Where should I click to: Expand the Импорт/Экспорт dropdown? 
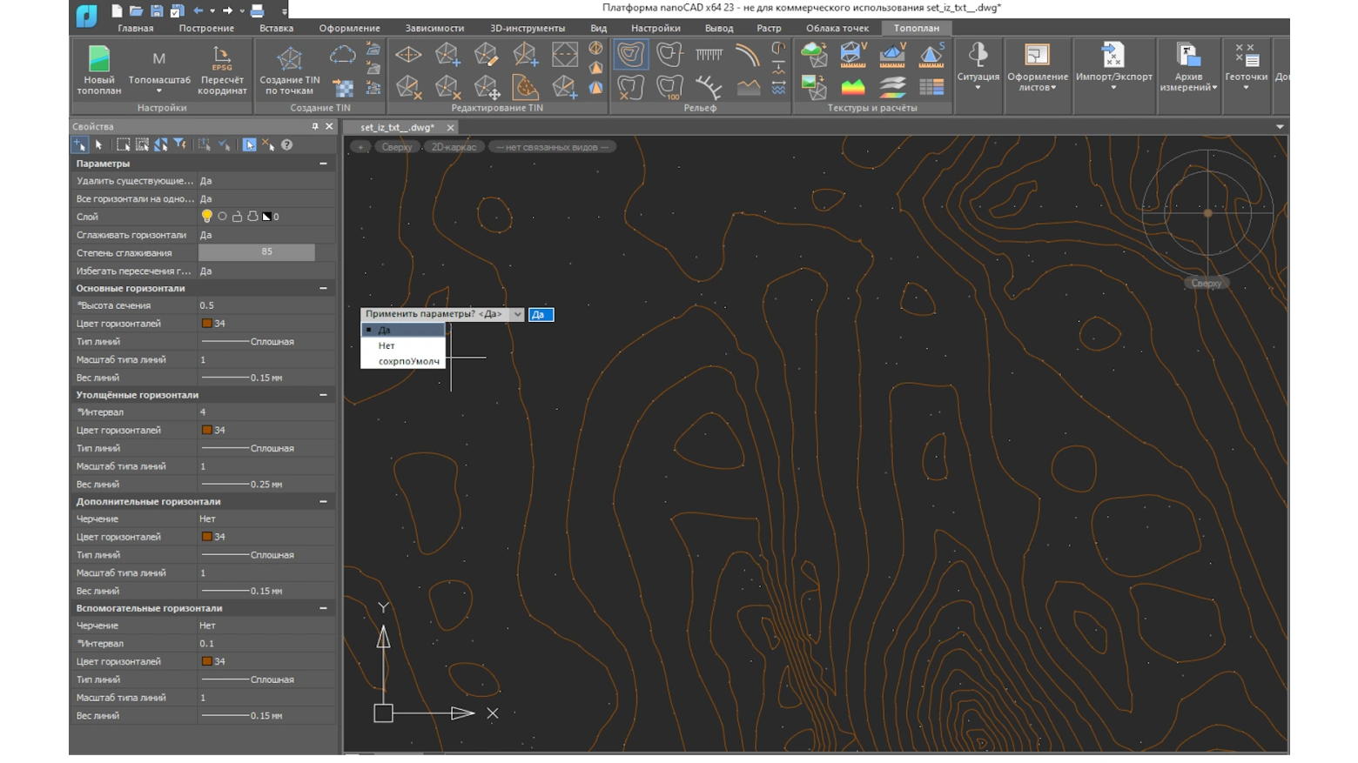click(x=1113, y=87)
